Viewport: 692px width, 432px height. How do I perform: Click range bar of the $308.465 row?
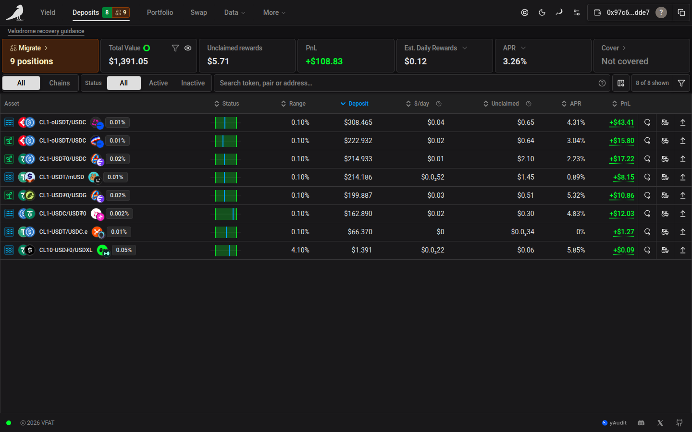(x=226, y=123)
